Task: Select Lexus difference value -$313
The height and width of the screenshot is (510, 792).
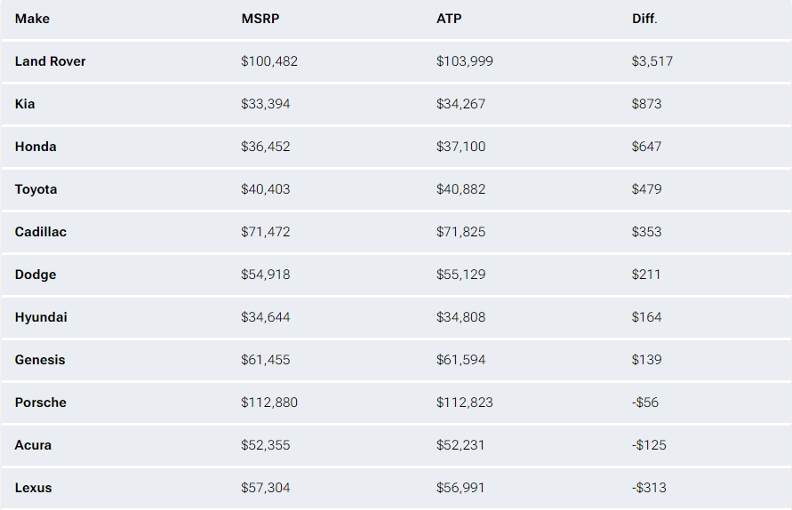Action: (649, 488)
